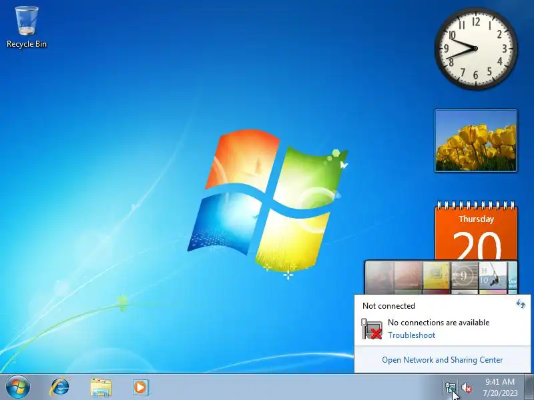Click the Troubleshoot link
Image resolution: width=534 pixels, height=400 pixels.
pyautogui.click(x=411, y=335)
